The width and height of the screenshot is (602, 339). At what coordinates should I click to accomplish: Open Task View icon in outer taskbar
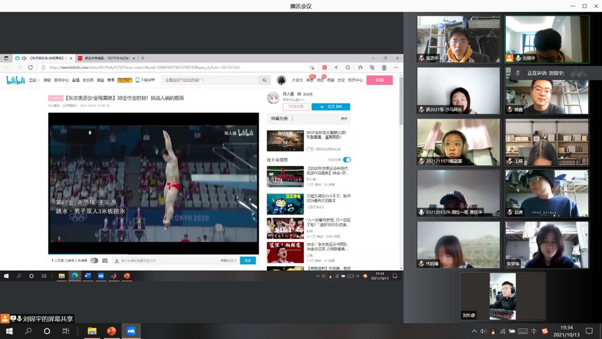point(66,331)
